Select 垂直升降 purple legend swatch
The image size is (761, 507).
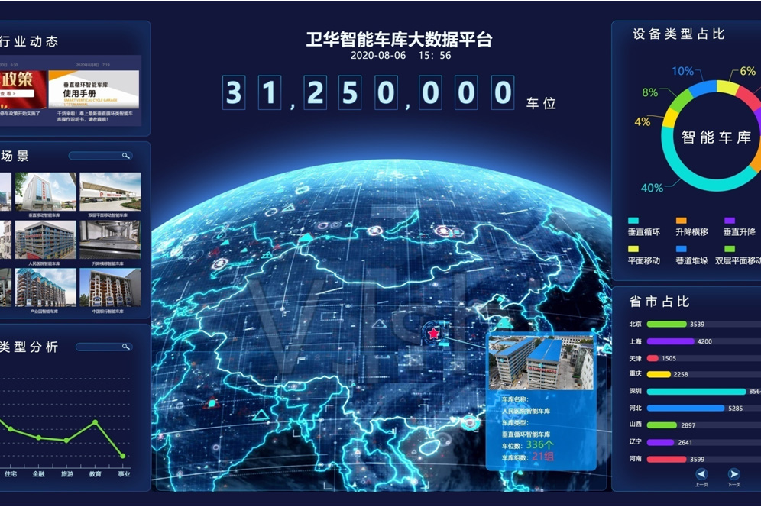click(x=730, y=220)
